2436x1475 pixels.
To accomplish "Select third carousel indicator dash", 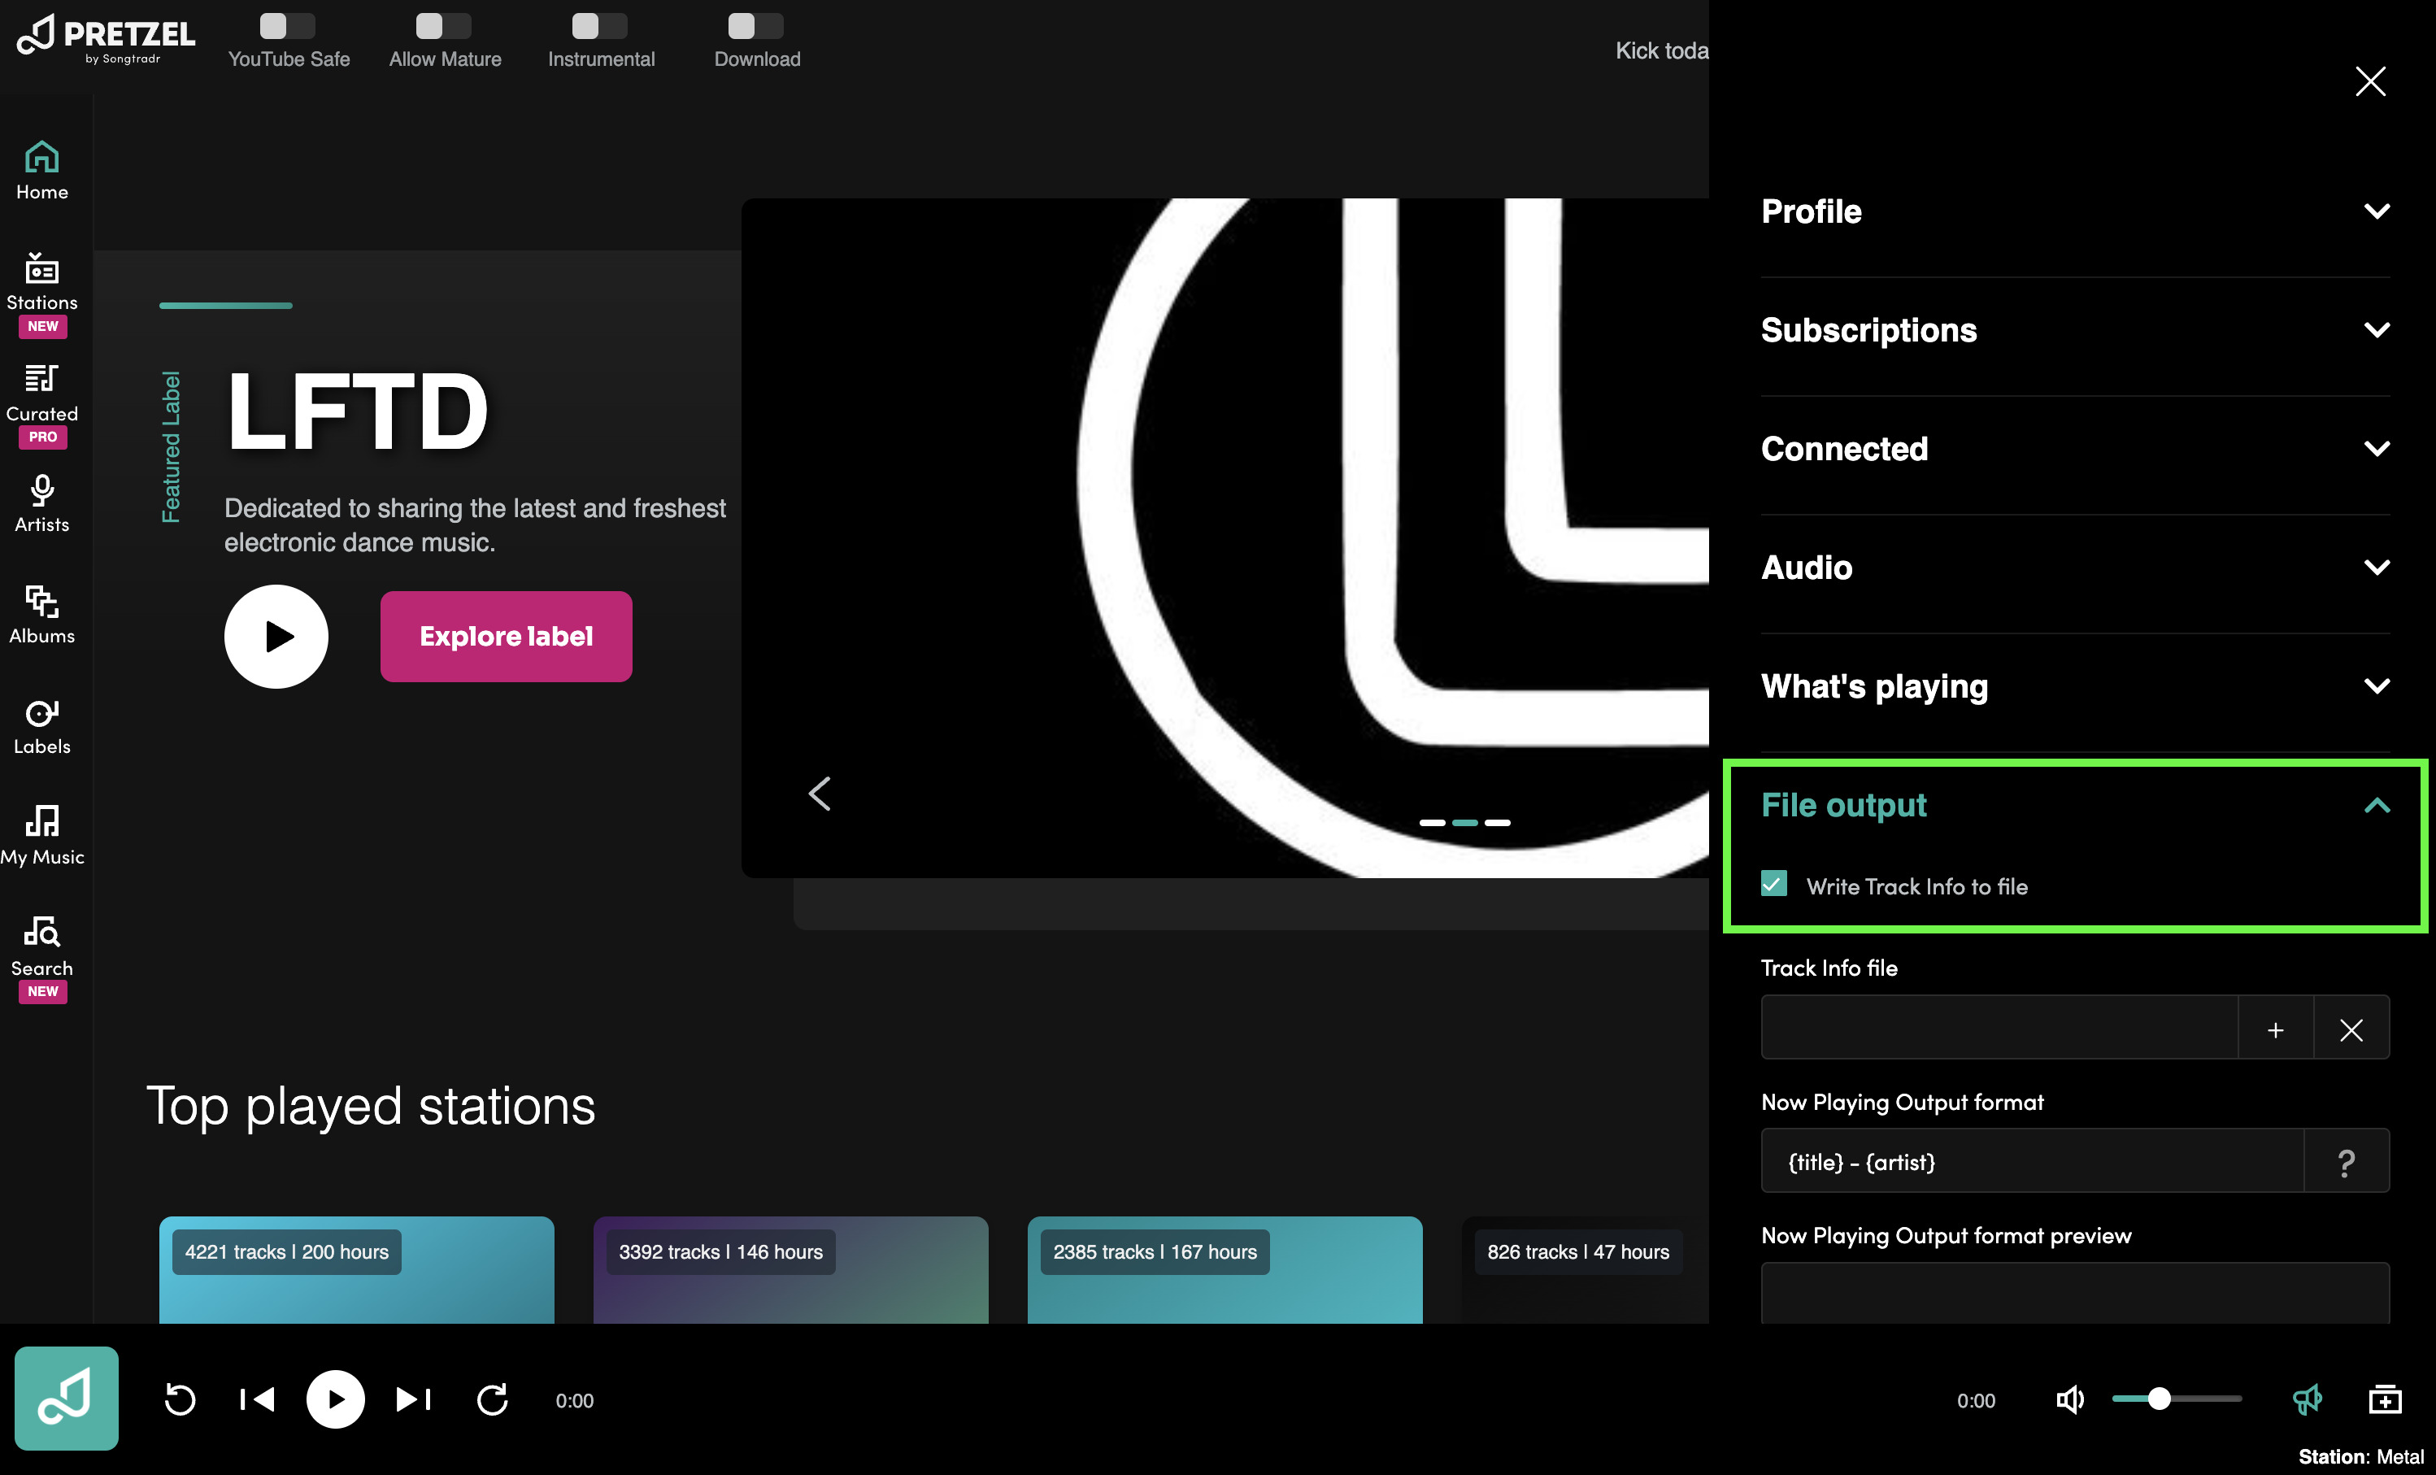I will click(x=1497, y=823).
